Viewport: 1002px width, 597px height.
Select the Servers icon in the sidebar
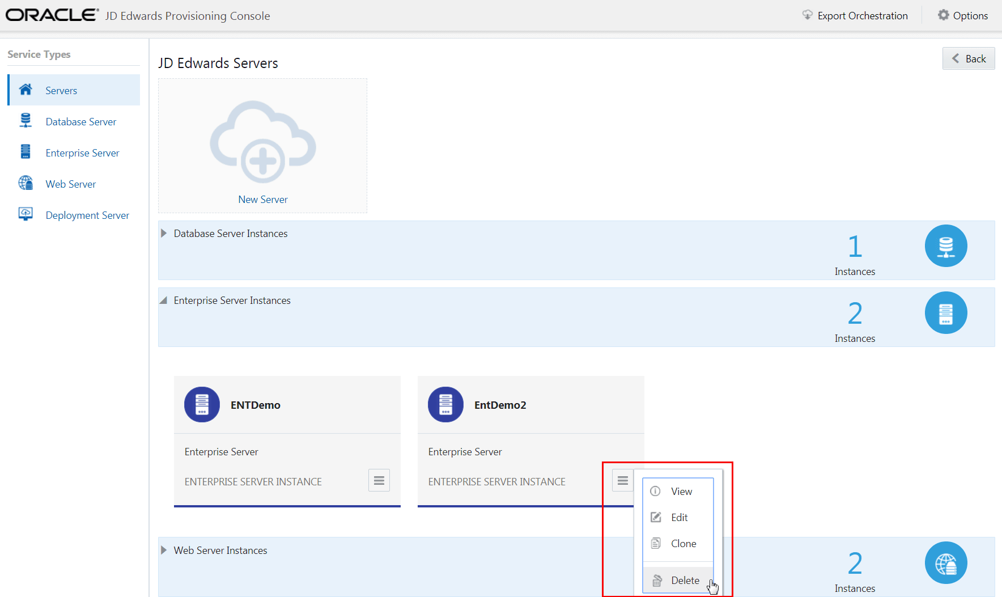click(x=26, y=90)
